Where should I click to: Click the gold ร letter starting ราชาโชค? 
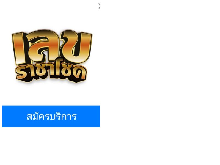point(23,73)
